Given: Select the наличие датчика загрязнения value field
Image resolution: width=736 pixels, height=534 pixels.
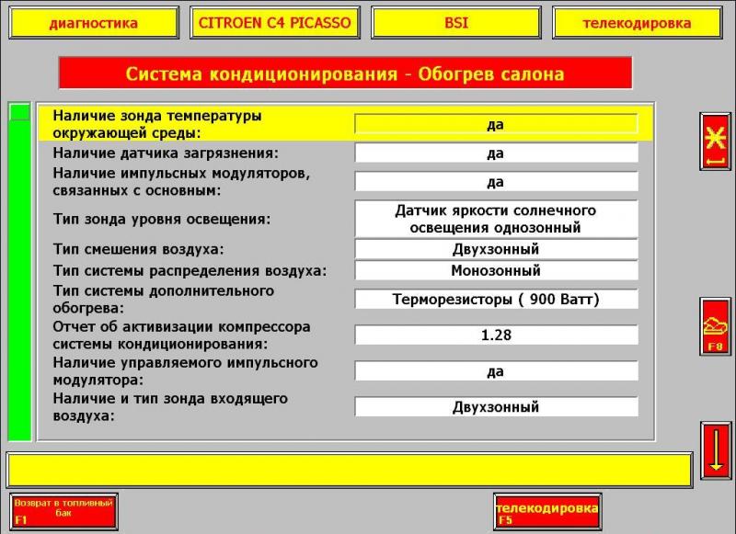Looking at the screenshot, I should click(x=496, y=153).
